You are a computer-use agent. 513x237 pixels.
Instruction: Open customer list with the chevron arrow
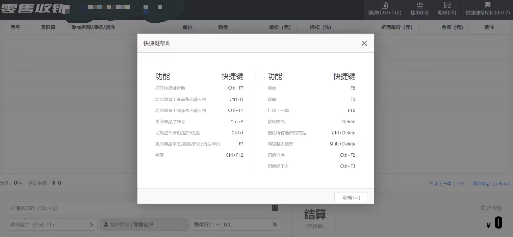click(x=91, y=225)
